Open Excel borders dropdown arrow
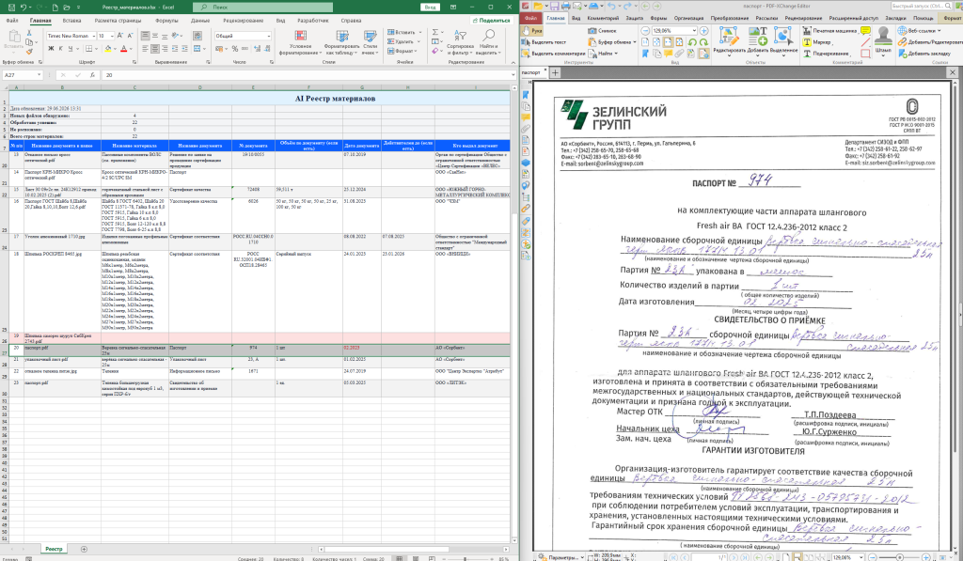The image size is (963, 561). tap(97, 49)
